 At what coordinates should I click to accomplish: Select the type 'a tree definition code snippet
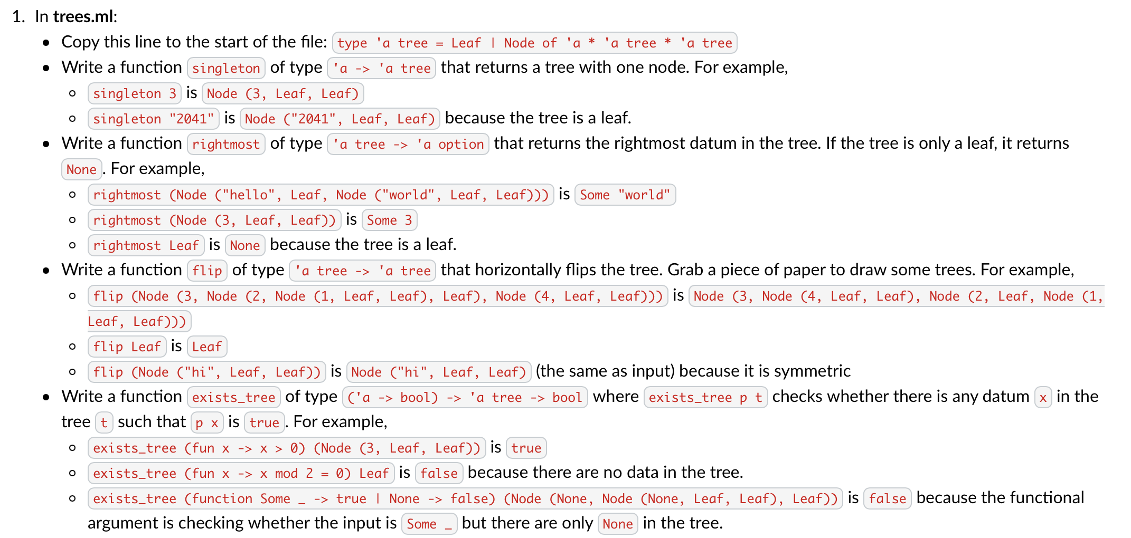coord(534,42)
